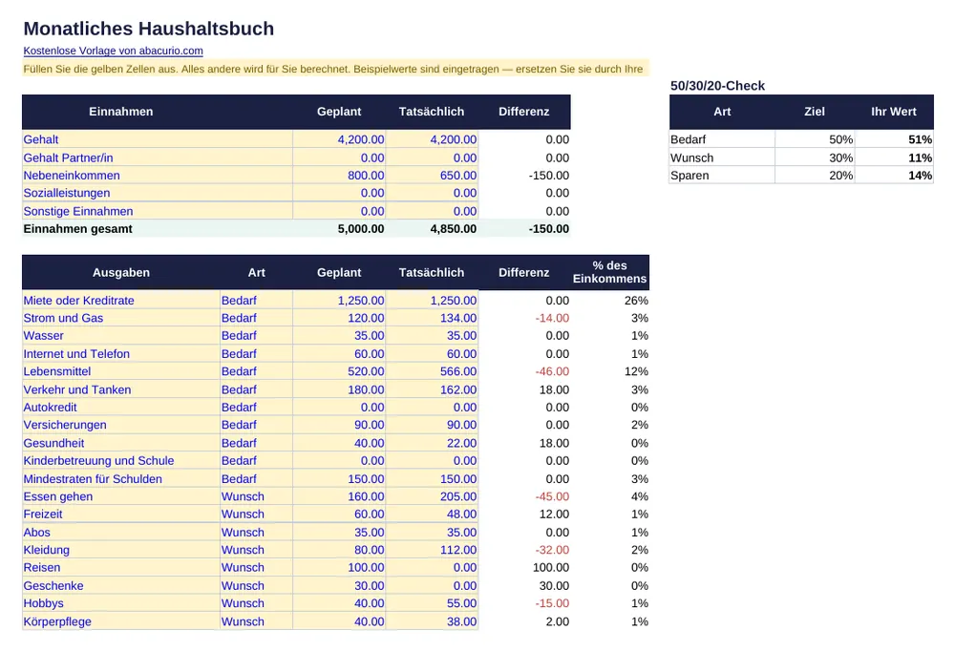This screenshot has width=955, height=651.
Task: Select the Abos label cell
Action: (120, 533)
